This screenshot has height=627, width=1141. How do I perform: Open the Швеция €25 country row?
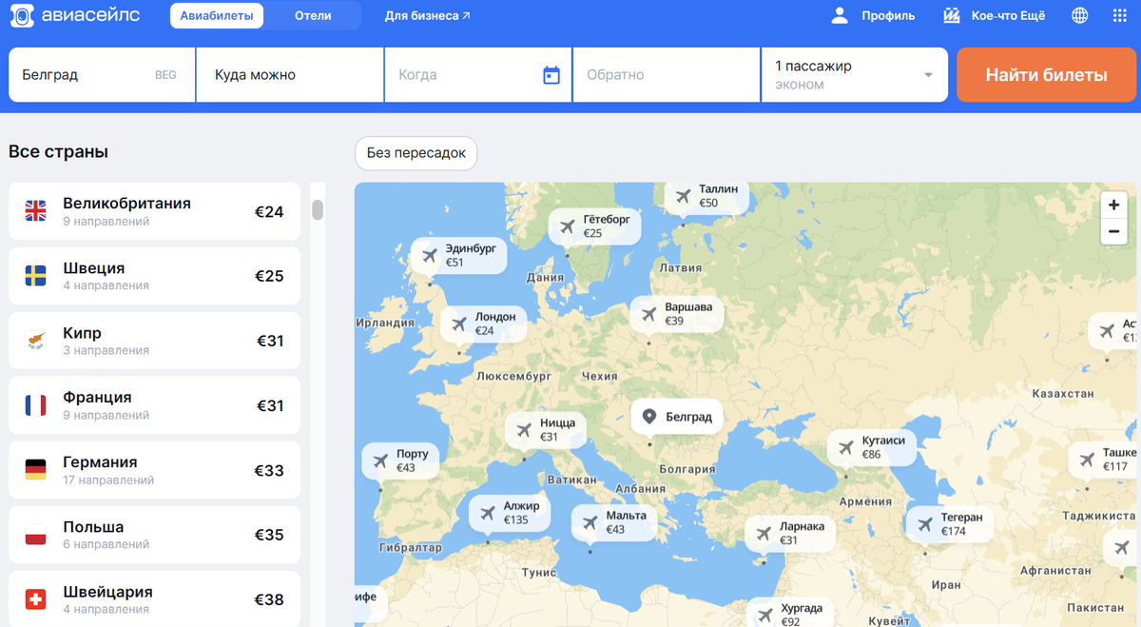tap(154, 276)
